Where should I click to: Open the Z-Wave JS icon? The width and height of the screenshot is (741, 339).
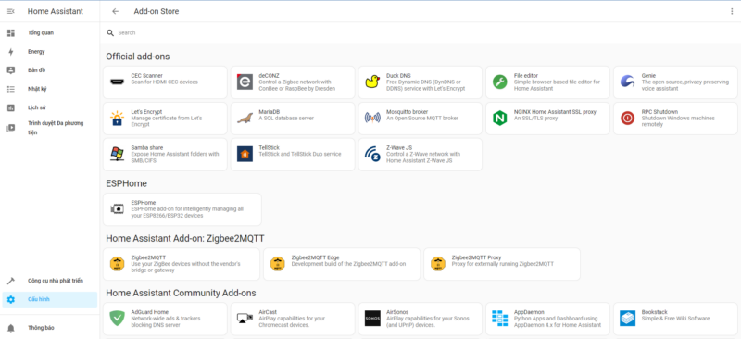click(x=372, y=154)
